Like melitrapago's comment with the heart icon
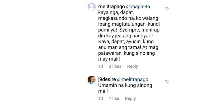The height and width of the screenshot is (104, 220). pos(167,9)
